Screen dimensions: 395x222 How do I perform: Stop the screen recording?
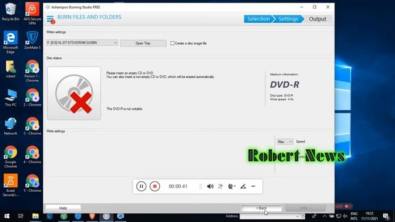coord(155,186)
